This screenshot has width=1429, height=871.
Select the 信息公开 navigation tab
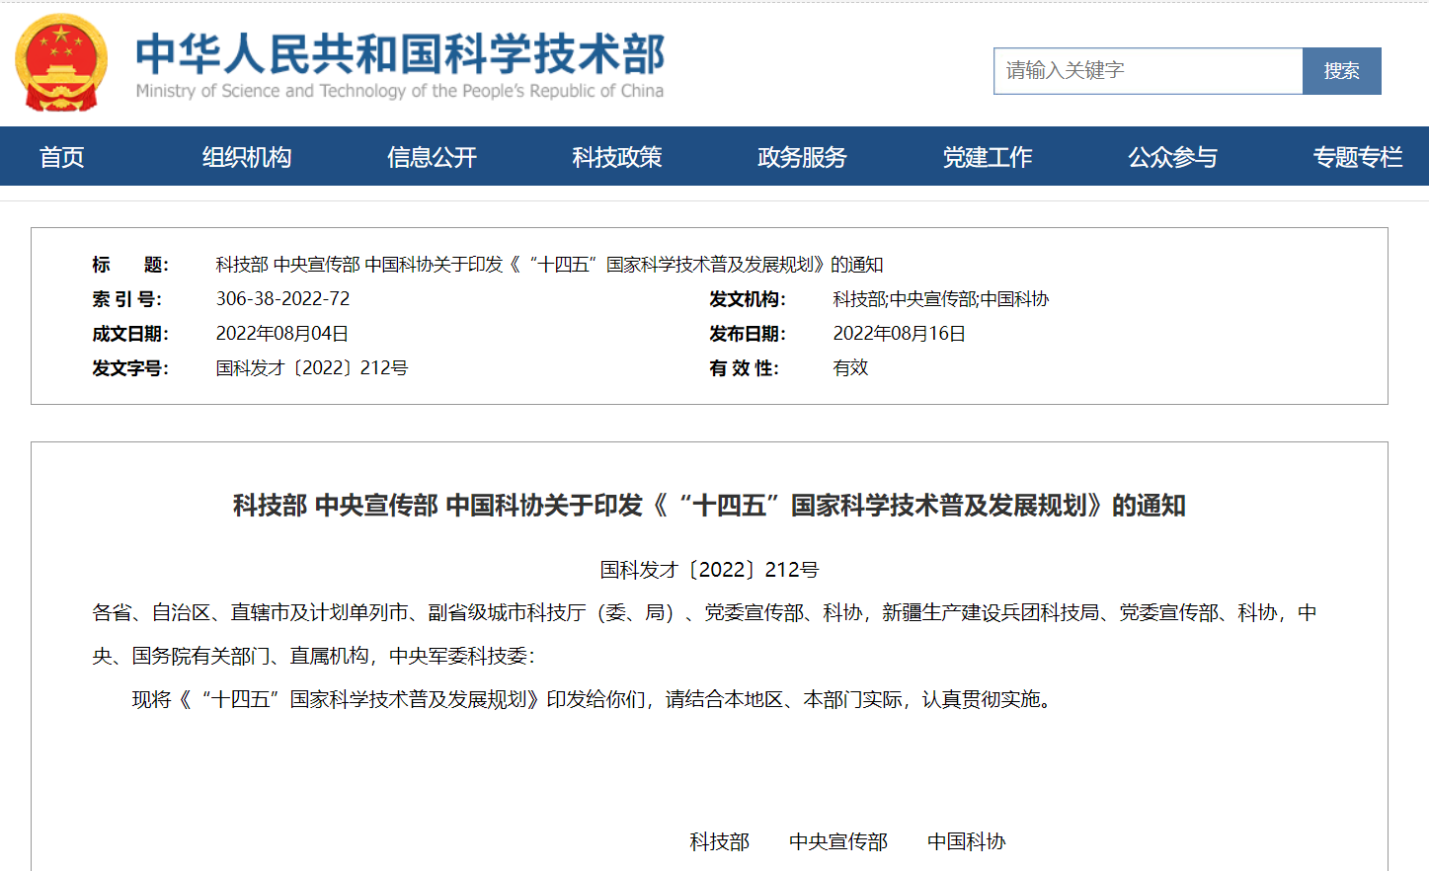coord(432,157)
